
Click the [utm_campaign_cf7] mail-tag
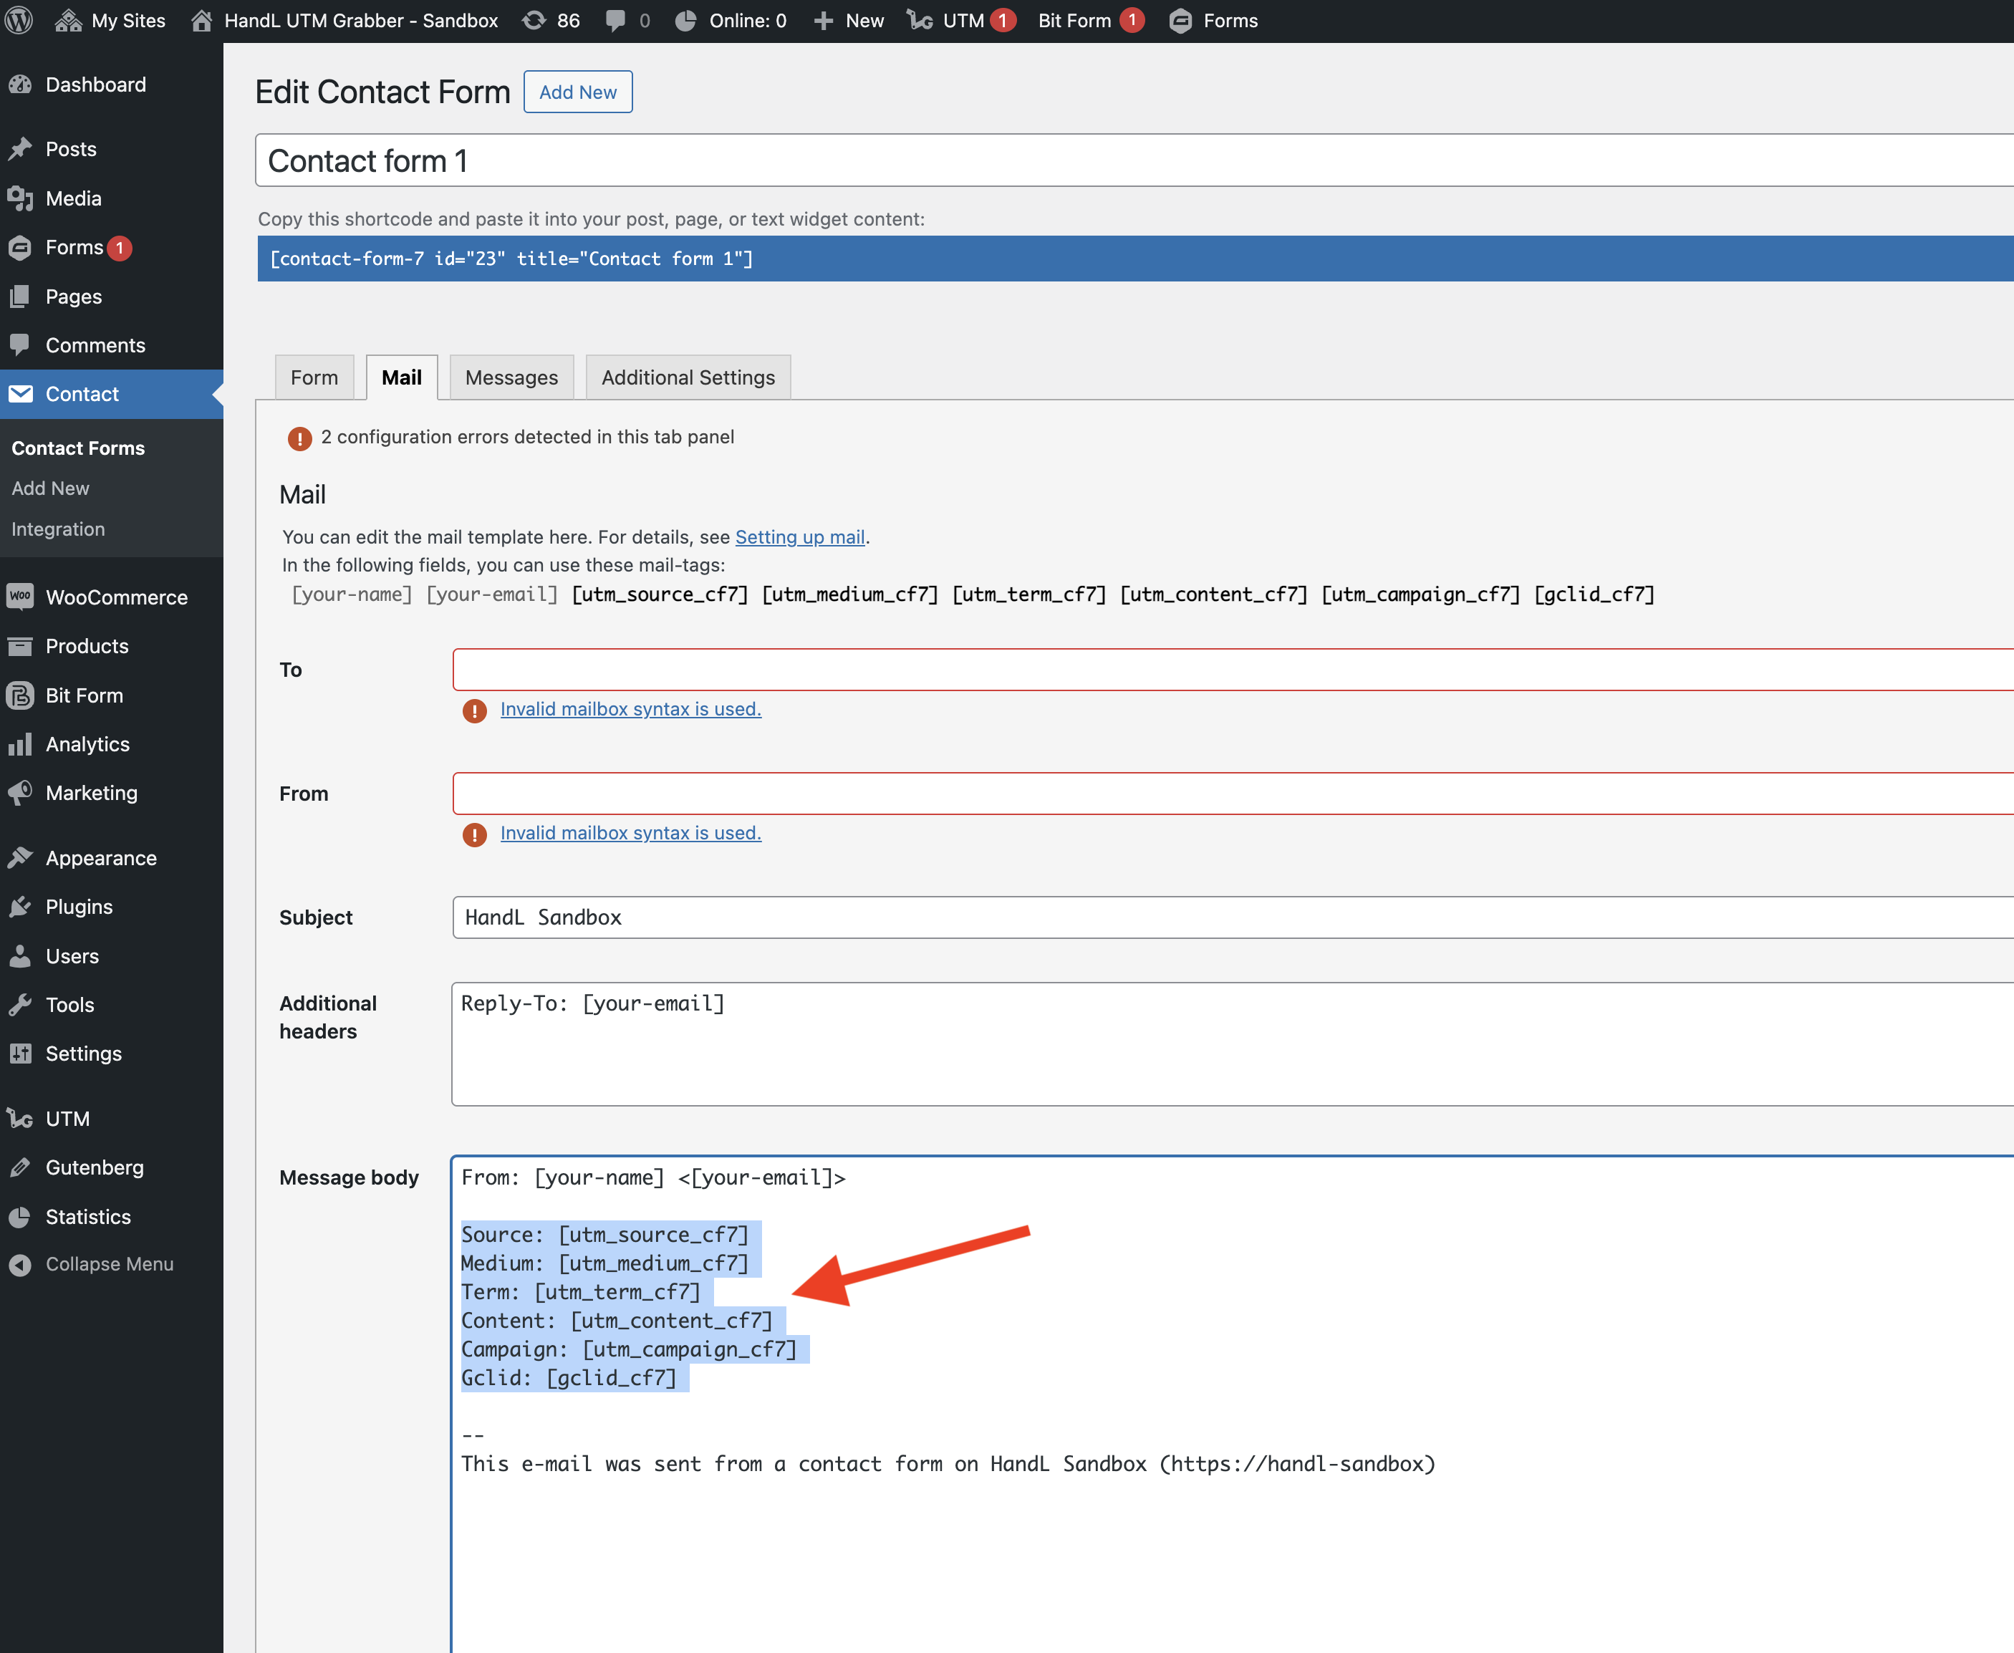point(1421,594)
